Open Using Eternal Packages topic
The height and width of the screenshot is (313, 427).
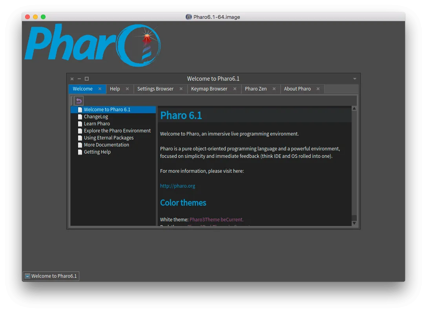tap(113, 138)
